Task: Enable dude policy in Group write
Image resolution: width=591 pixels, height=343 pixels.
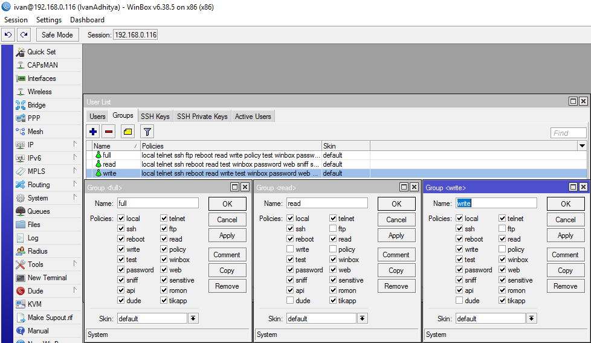Action: pos(459,301)
